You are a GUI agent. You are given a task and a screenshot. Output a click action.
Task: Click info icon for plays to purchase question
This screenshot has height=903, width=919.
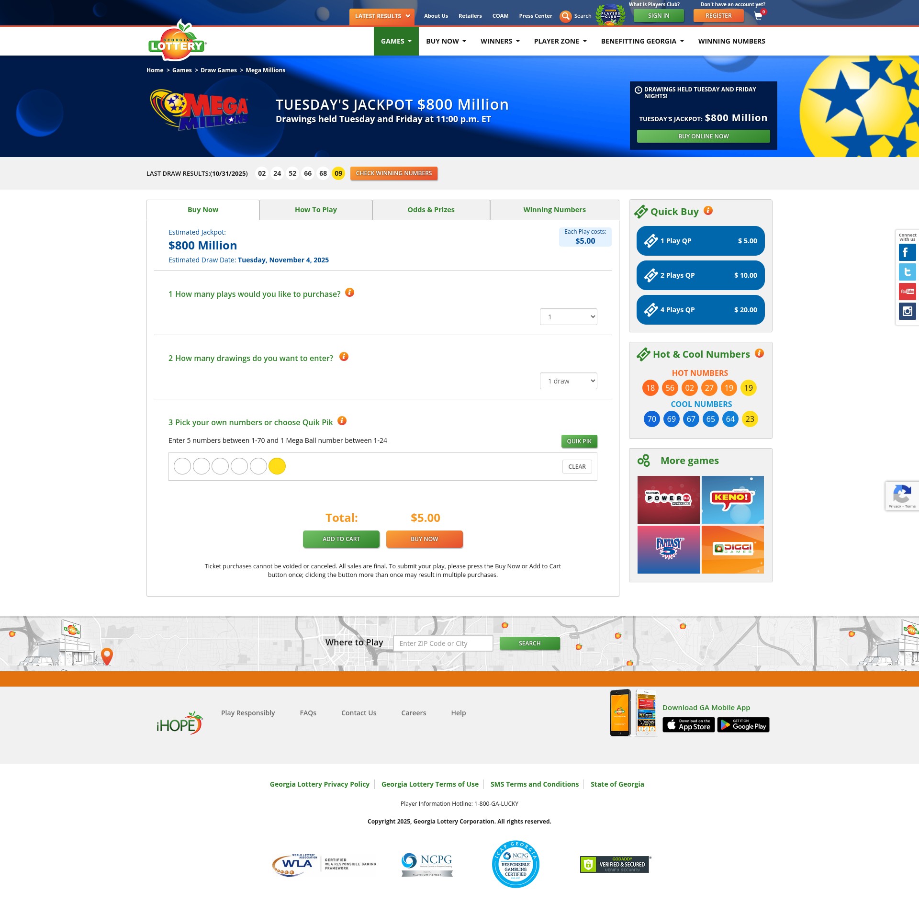coord(350,293)
